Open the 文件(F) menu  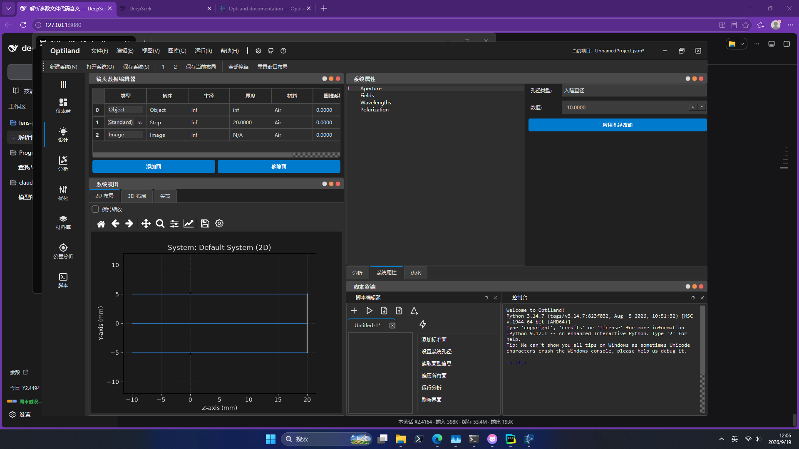(x=99, y=51)
